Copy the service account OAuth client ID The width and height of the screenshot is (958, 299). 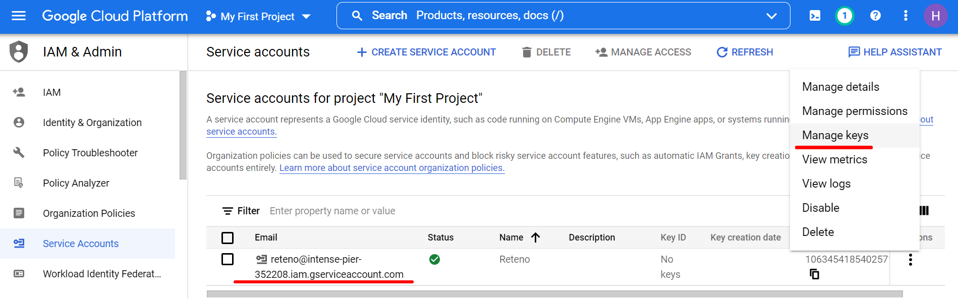[814, 274]
